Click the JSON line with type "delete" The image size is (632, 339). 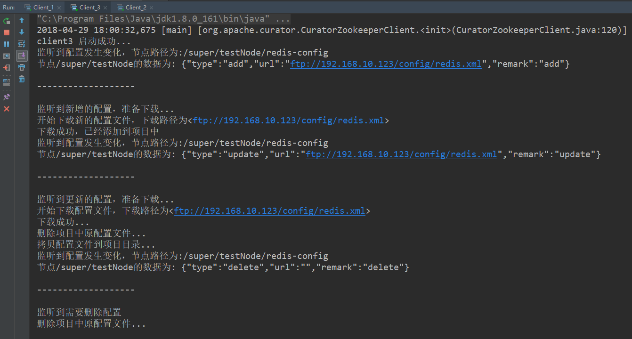[223, 267]
